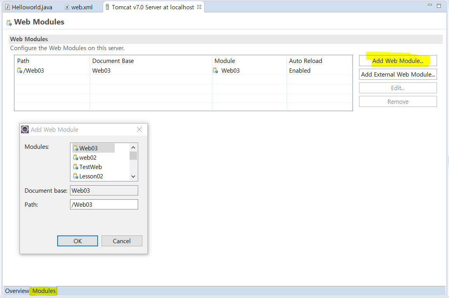Click the Web Modules section header
449x298 pixels.
[x=226, y=39]
